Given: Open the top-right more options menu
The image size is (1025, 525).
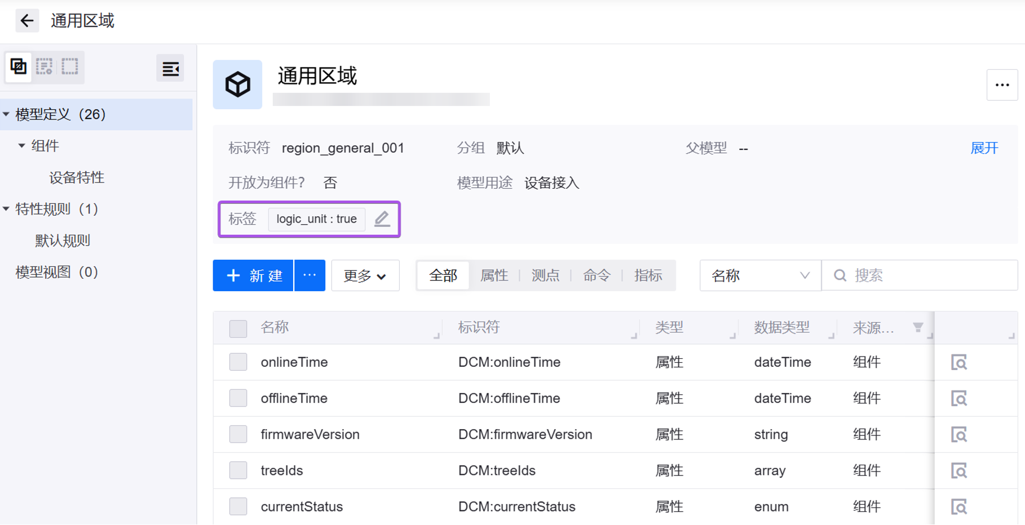Looking at the screenshot, I should [1002, 85].
